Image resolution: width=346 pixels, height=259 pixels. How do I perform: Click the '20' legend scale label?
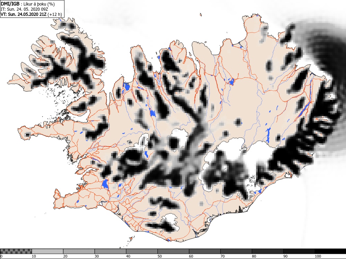click(x=65, y=256)
